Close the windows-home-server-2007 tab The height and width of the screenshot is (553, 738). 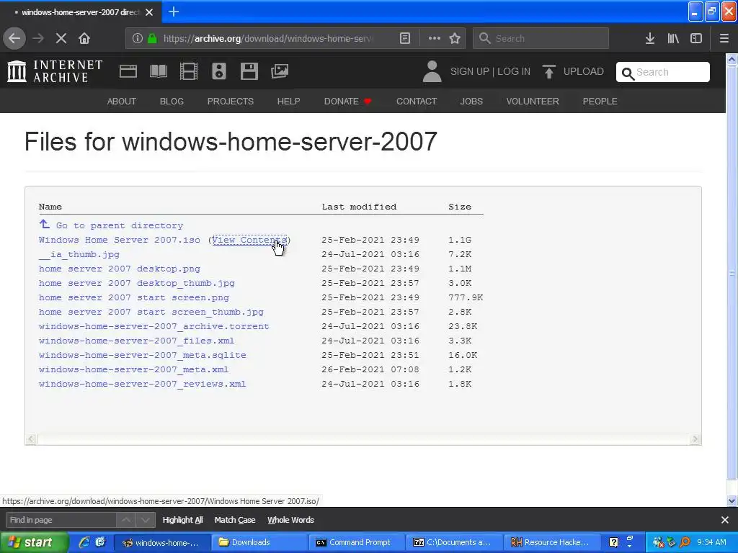tap(149, 12)
